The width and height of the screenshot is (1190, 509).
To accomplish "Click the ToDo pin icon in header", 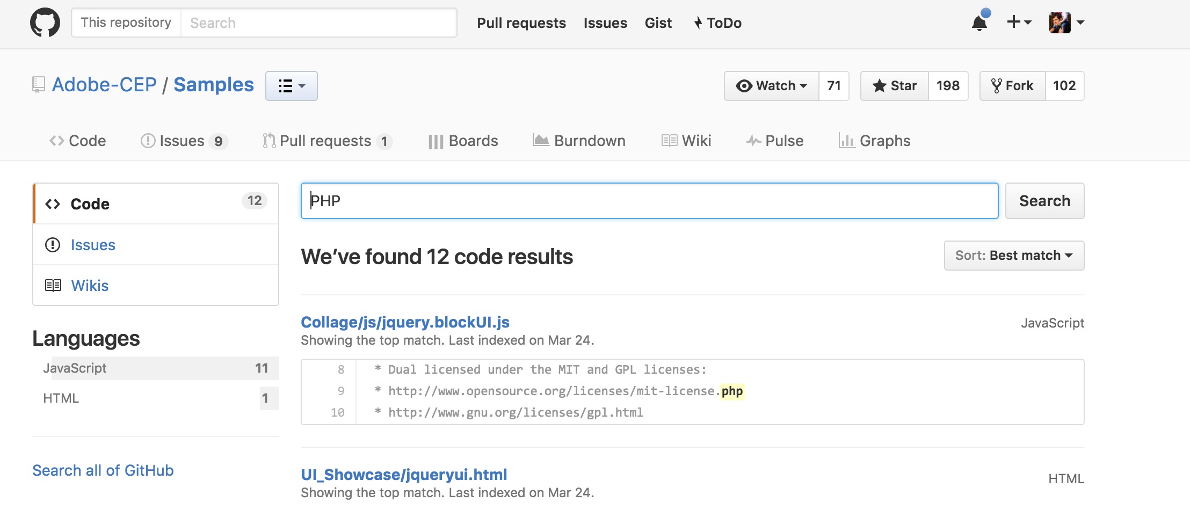I will click(698, 23).
